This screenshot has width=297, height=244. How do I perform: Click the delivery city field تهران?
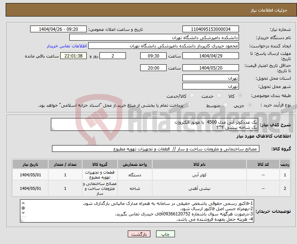coord(211,86)
